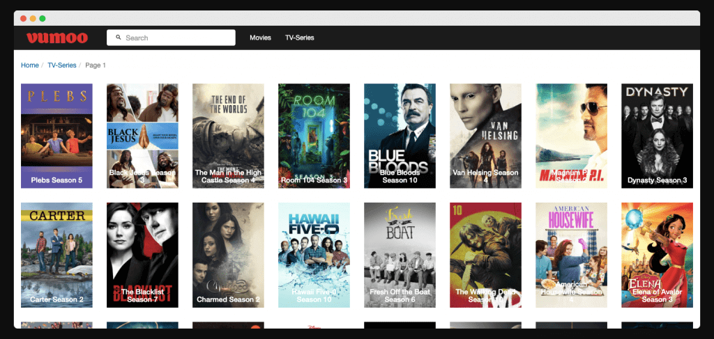Image resolution: width=714 pixels, height=339 pixels.
Task: Open the Black Jesus Season 3 poster
Action: (x=142, y=136)
